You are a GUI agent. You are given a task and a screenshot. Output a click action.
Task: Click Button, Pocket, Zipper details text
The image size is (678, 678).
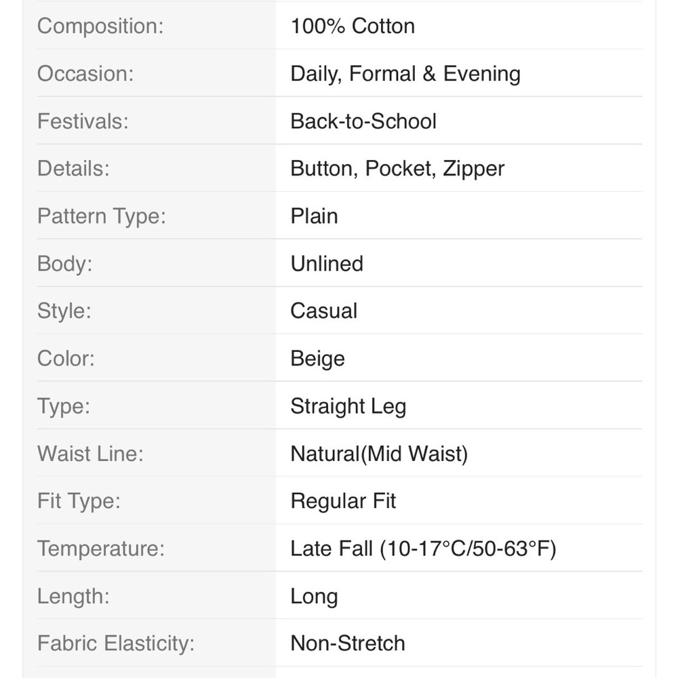click(x=397, y=169)
